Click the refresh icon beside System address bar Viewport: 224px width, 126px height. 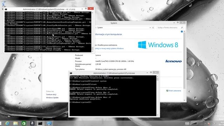(x=153, y=28)
